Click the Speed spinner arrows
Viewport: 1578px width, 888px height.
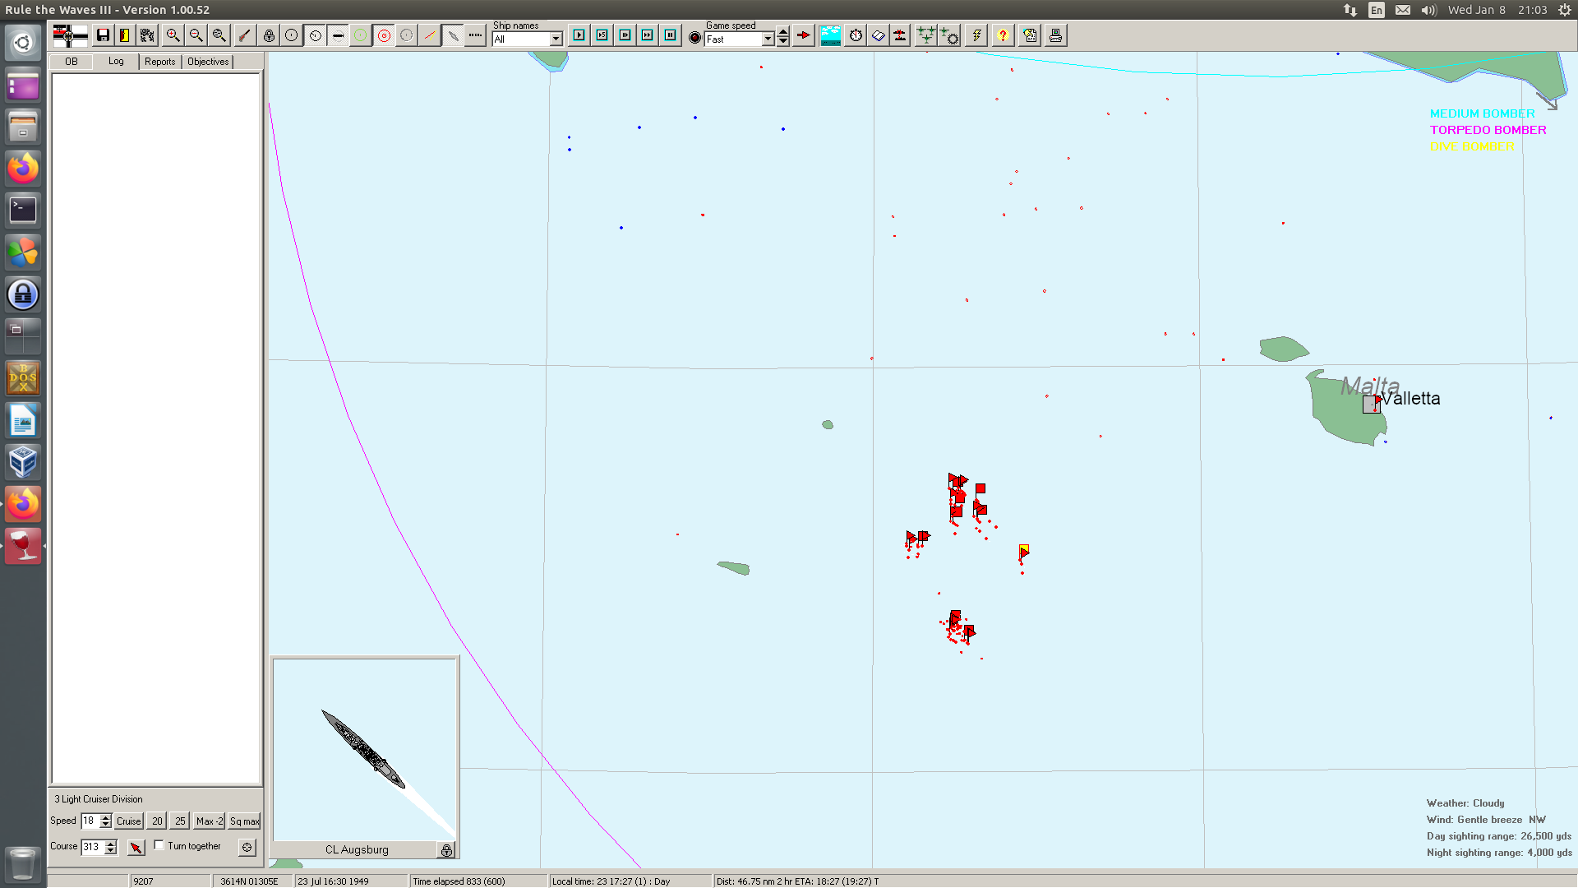105,821
